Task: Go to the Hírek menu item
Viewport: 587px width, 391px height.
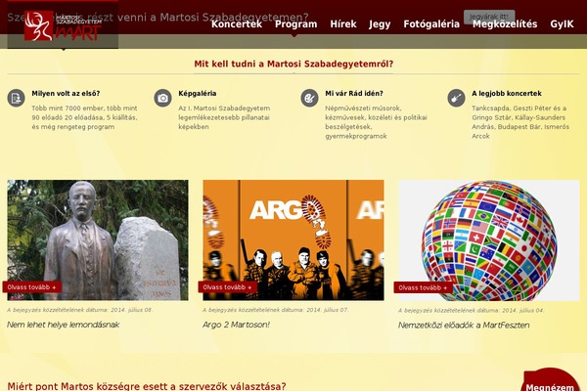Action: tap(343, 23)
